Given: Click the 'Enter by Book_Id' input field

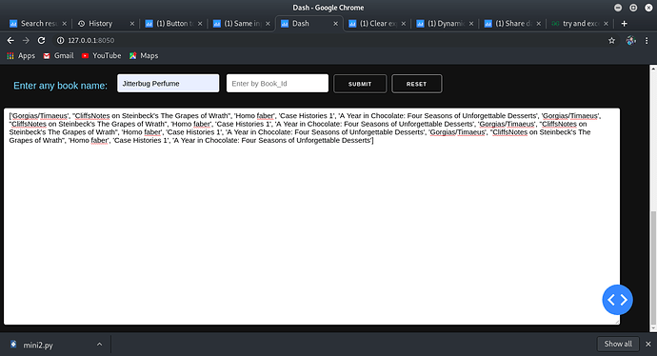Looking at the screenshot, I should 277,84.
